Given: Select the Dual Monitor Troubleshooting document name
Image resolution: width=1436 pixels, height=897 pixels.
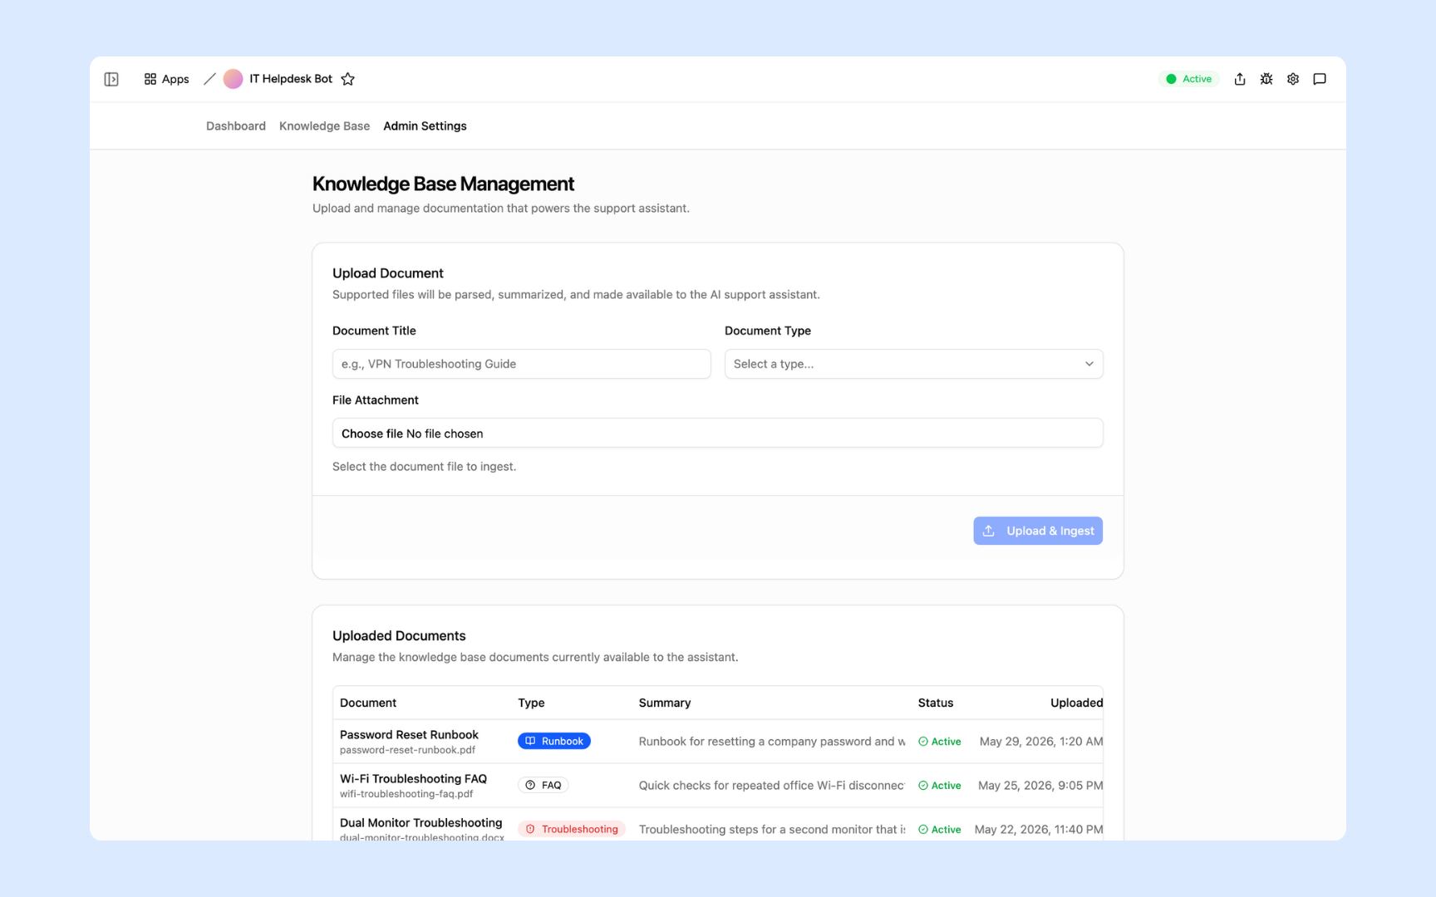Looking at the screenshot, I should (x=421, y=822).
